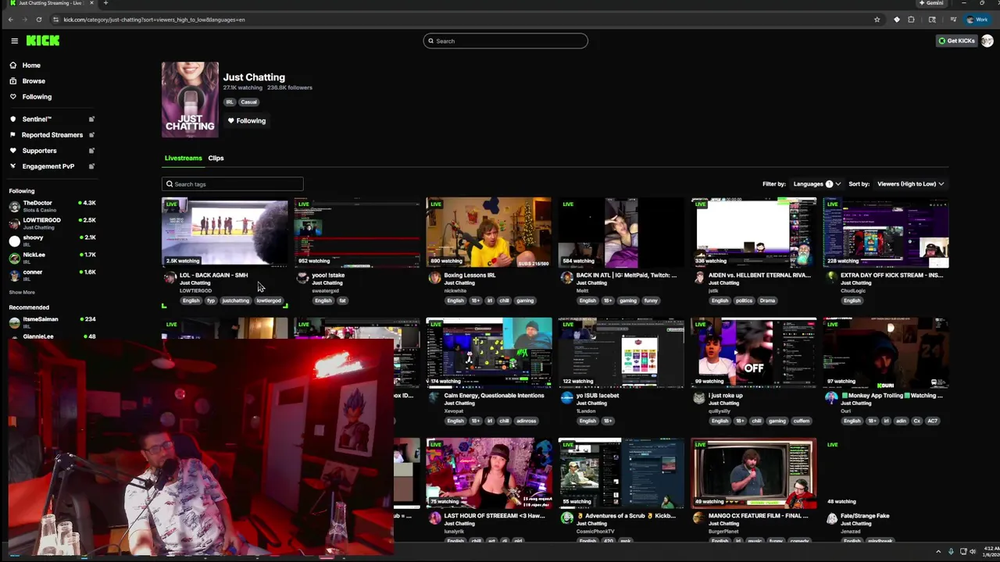Open Supporters heart item
The width and height of the screenshot is (1000, 562).
click(39, 151)
